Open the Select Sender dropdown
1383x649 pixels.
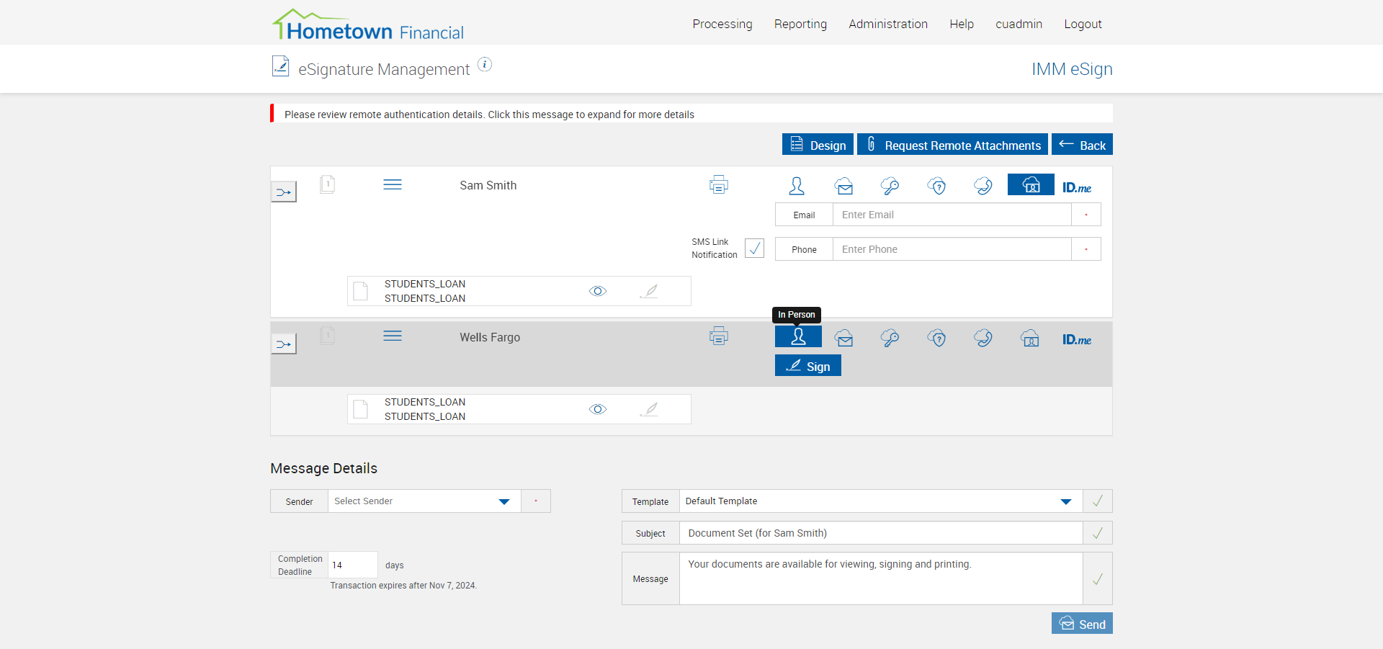(425, 501)
